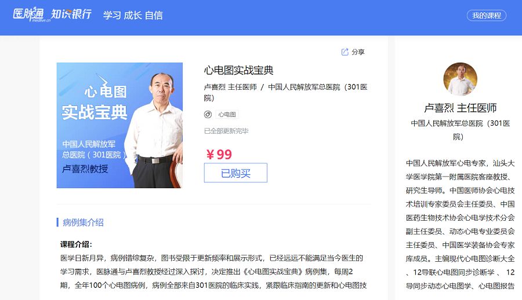Open the 知识银行 logo link
Viewport: 522px width, 300px height.
(x=71, y=14)
